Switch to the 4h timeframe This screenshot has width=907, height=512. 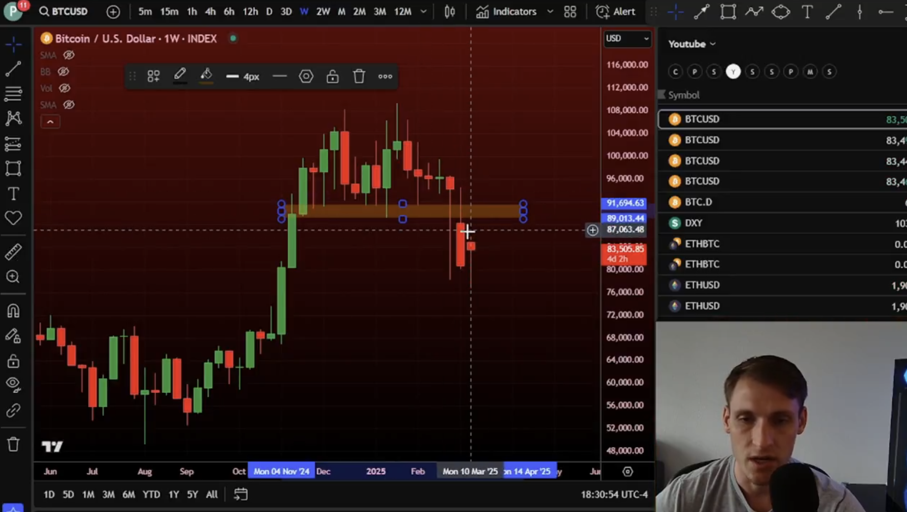click(210, 12)
